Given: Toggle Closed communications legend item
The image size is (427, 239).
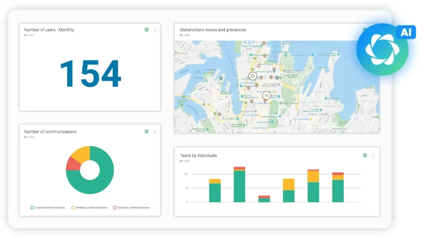Looking at the screenshot, I should (48, 208).
